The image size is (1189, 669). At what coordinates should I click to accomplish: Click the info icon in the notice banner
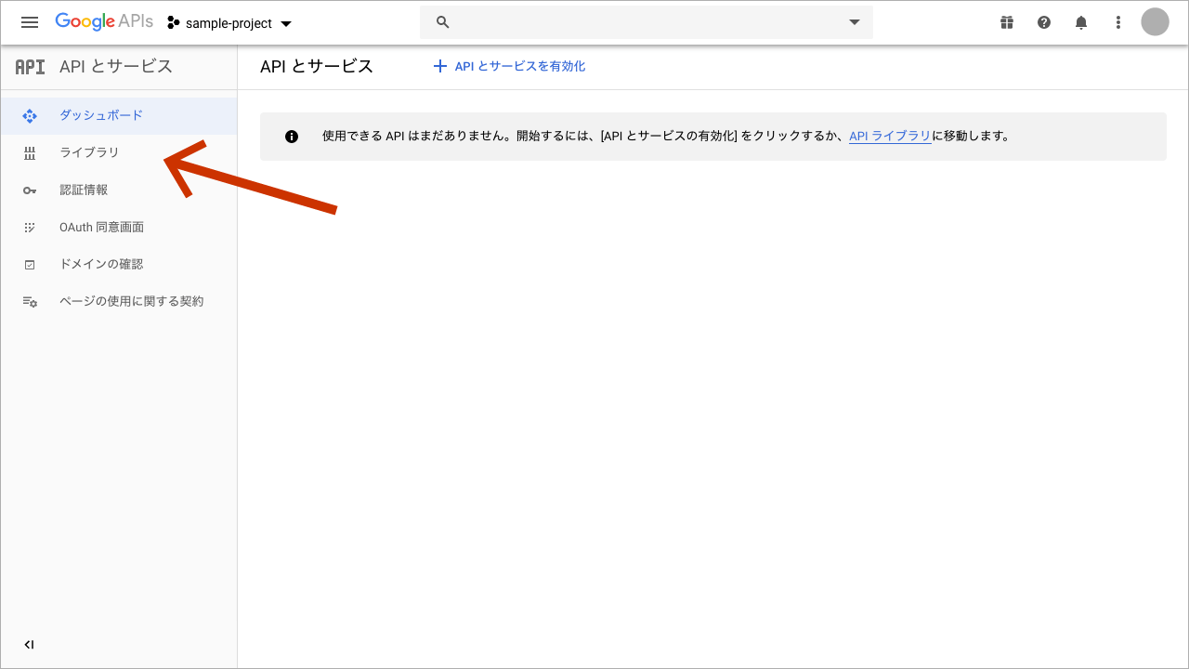(x=292, y=136)
